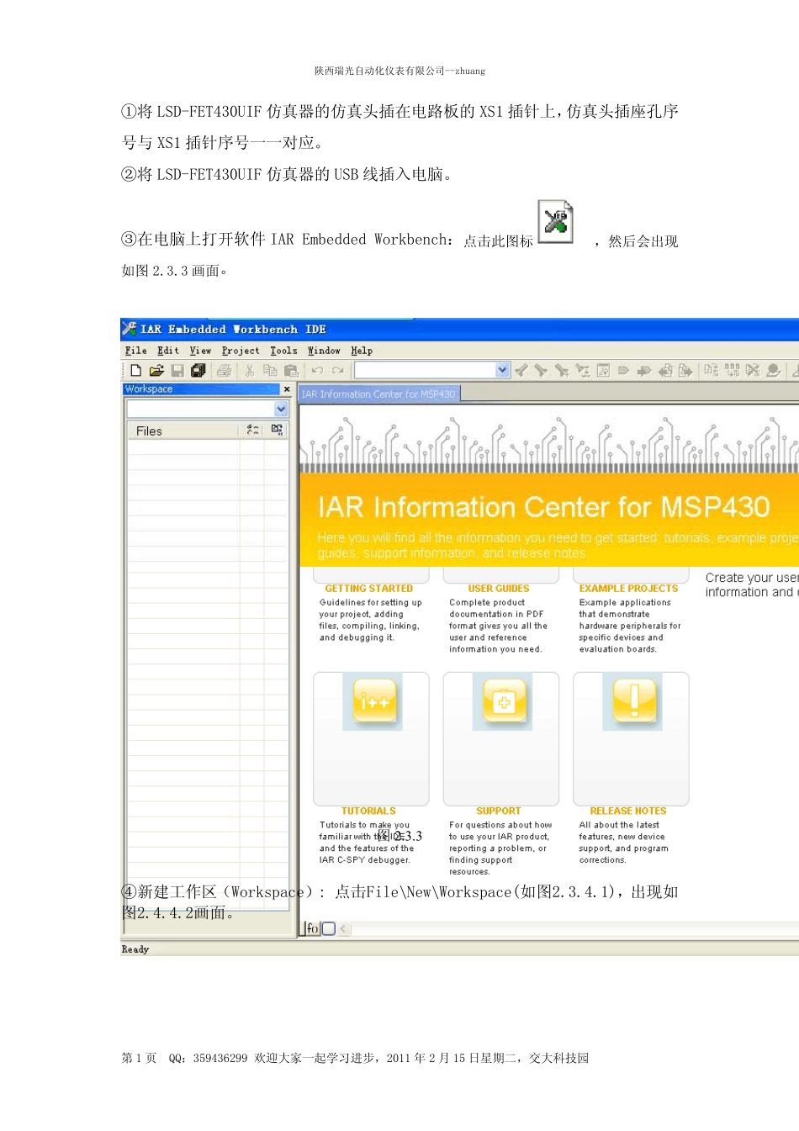
Task: Open the Tools menu
Action: pos(283,351)
